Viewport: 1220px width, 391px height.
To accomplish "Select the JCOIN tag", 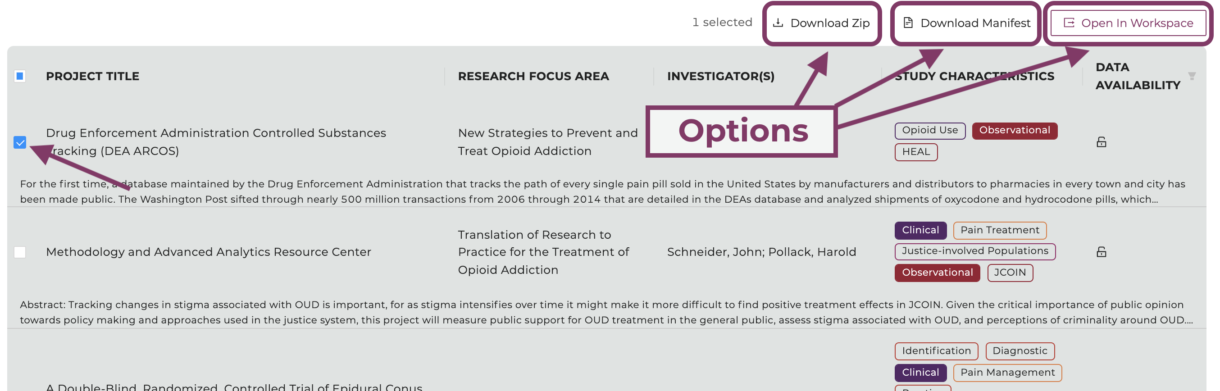I will click(x=1010, y=273).
